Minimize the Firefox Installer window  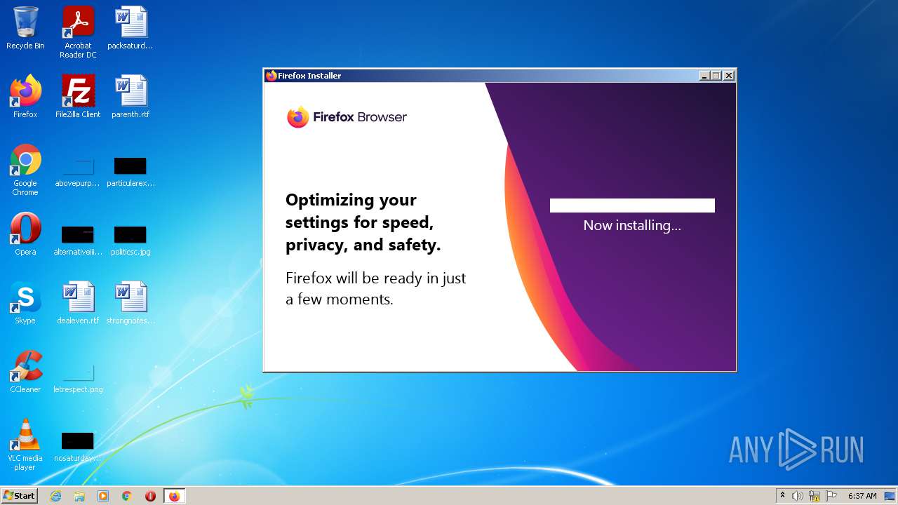[704, 76]
